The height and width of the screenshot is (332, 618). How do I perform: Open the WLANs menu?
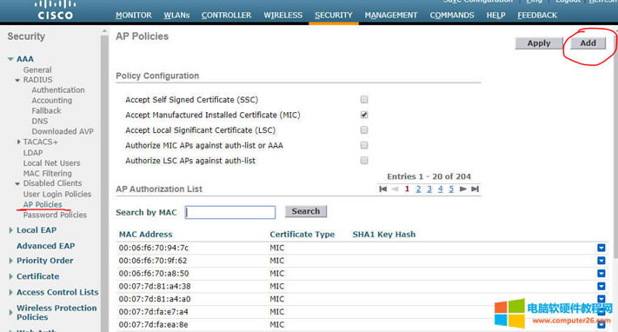point(176,15)
